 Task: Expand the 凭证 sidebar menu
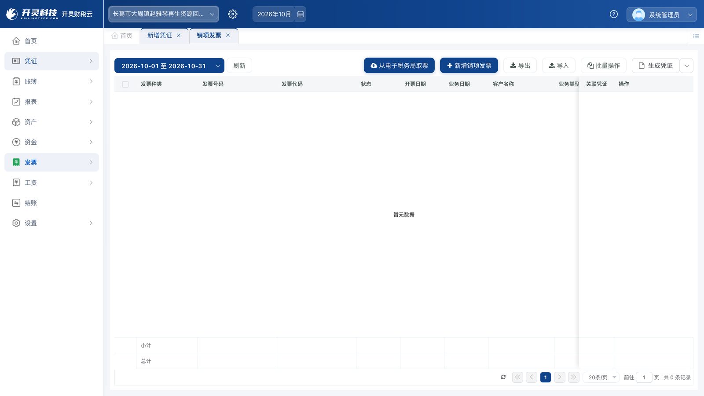pos(51,61)
